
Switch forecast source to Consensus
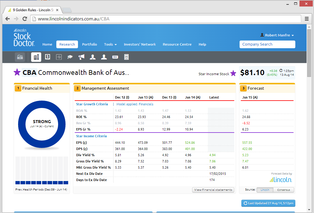[283, 190]
